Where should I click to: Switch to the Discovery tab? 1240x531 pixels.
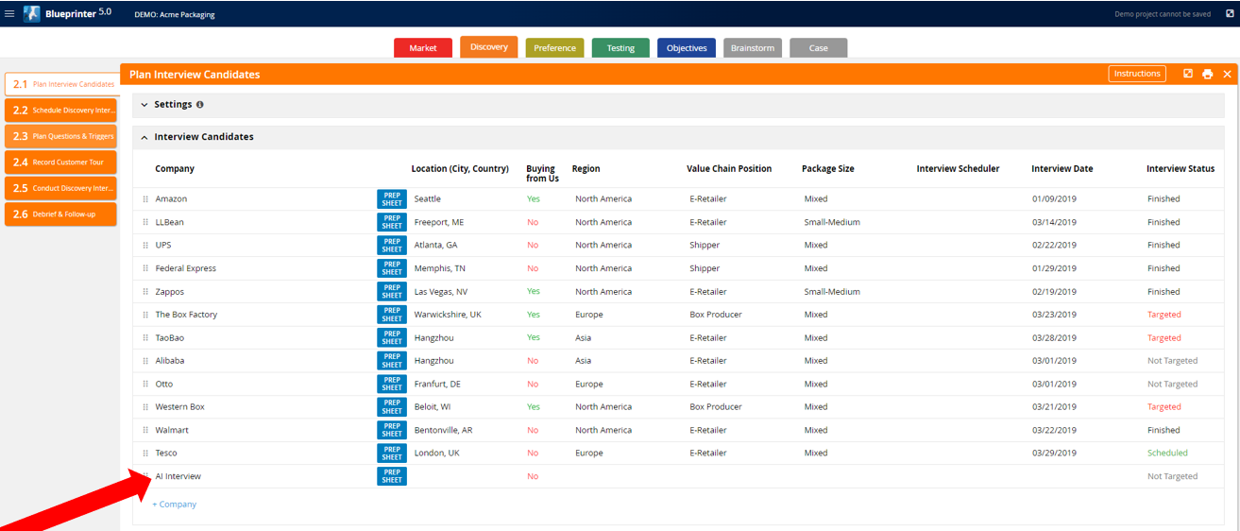489,47
